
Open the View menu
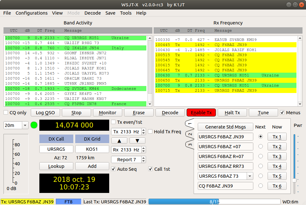point(57,13)
